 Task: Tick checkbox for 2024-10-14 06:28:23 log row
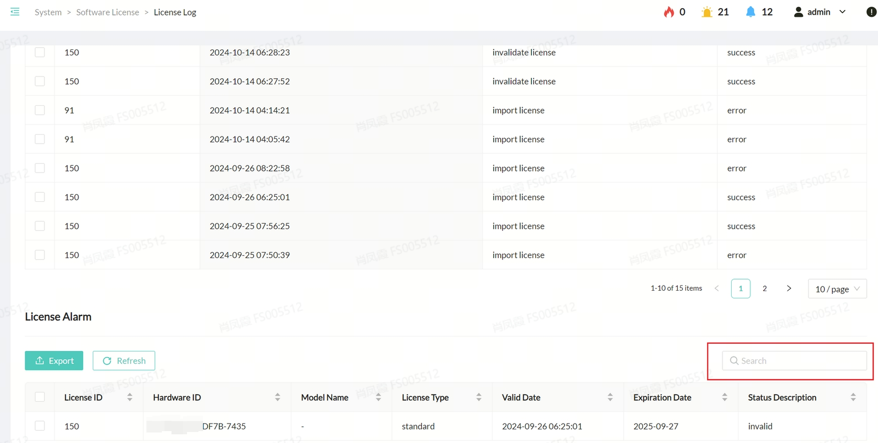pos(40,52)
